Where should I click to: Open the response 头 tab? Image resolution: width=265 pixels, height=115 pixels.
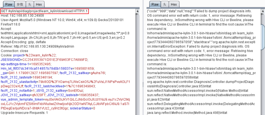click(x=164, y=4)
